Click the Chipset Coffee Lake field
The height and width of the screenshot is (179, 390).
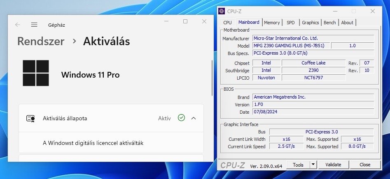(x=313, y=63)
